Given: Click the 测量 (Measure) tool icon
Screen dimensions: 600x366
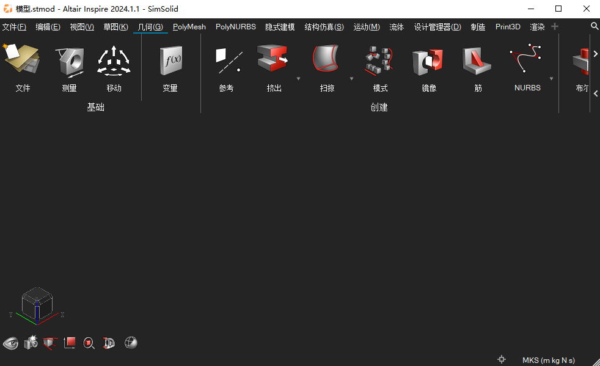Looking at the screenshot, I should (x=69, y=60).
